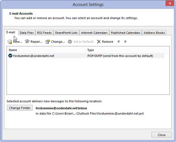Image resolution: width=176 pixels, height=142 pixels.
Task: Click the Repair tools icon
Action: [x=27, y=42]
